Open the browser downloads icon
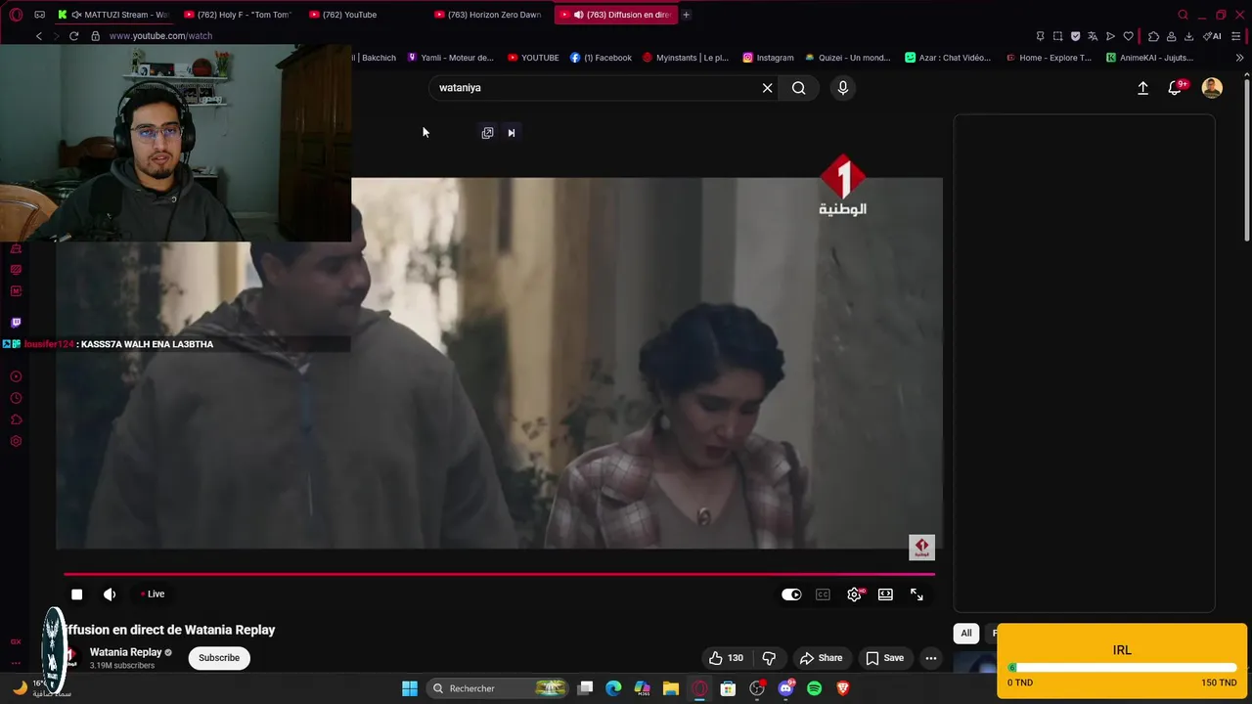This screenshot has width=1252, height=704. pos(1188,36)
